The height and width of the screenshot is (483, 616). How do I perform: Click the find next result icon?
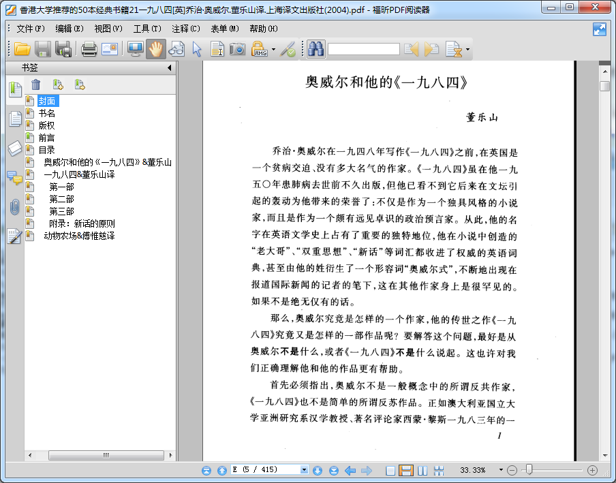pyautogui.click(x=431, y=49)
